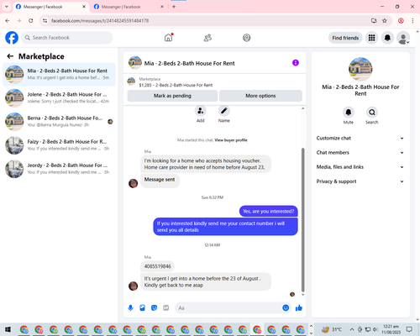Click the Name pencil icon
The image size is (420, 336).
point(224,111)
